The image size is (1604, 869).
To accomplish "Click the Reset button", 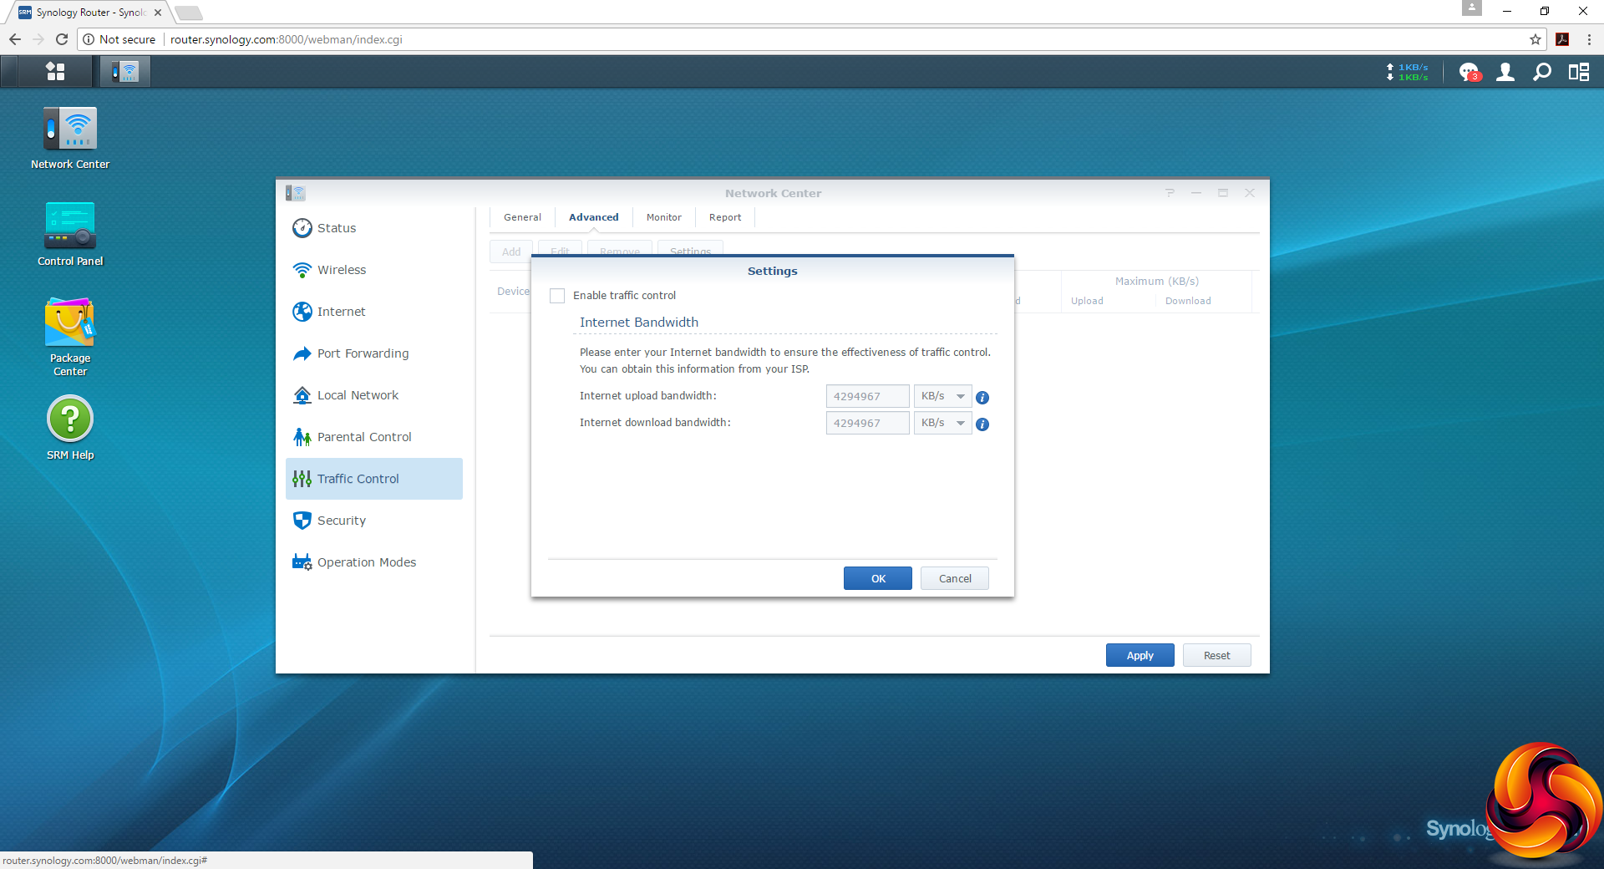I will point(1217,655).
